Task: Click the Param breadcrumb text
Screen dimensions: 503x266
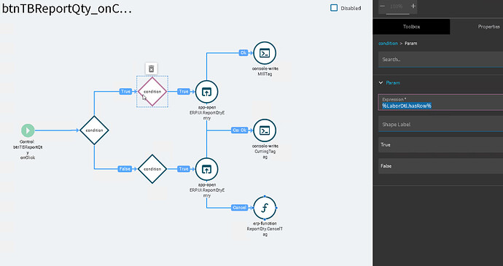Action: tap(411, 43)
